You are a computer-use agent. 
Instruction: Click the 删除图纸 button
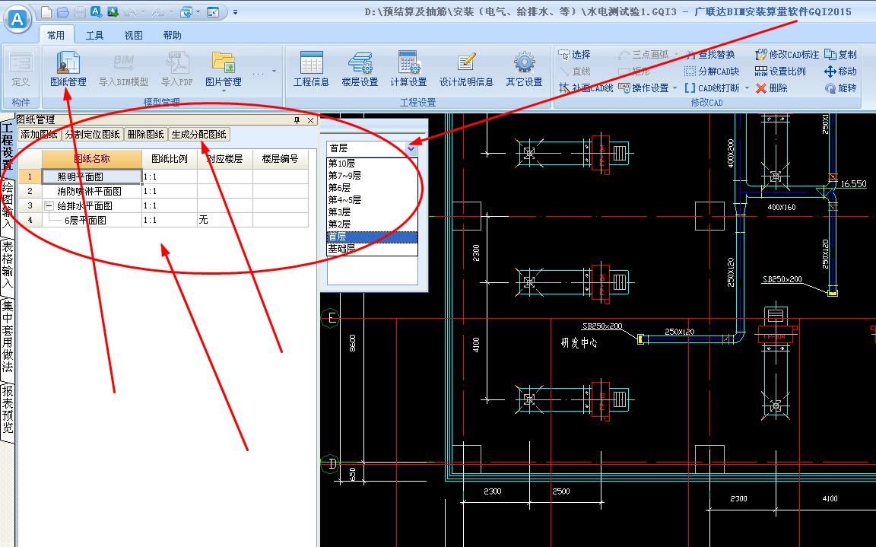[x=145, y=134]
